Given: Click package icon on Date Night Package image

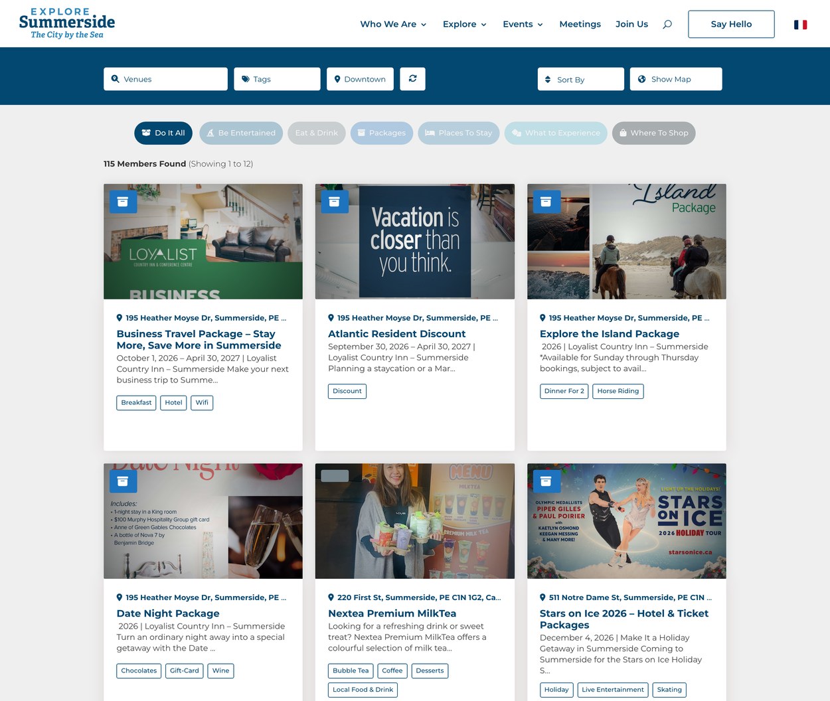Looking at the screenshot, I should [x=123, y=481].
